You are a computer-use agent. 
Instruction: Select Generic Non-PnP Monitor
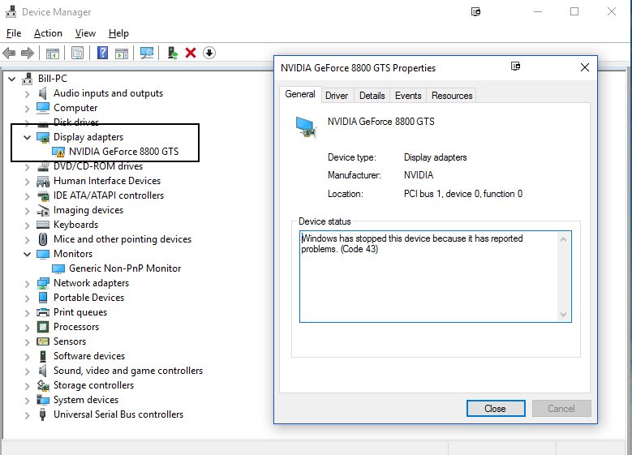[125, 268]
